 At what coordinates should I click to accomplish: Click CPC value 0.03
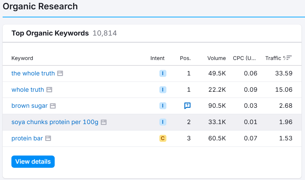point(251,106)
